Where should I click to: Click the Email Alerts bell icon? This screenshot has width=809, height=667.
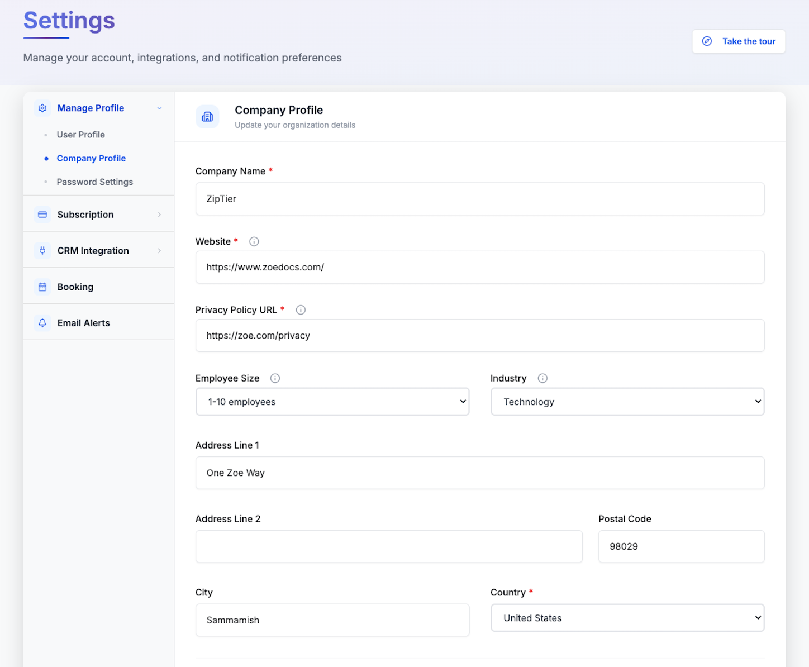click(x=42, y=323)
